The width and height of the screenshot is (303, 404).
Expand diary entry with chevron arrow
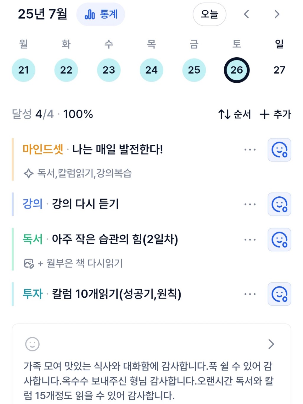271,344
